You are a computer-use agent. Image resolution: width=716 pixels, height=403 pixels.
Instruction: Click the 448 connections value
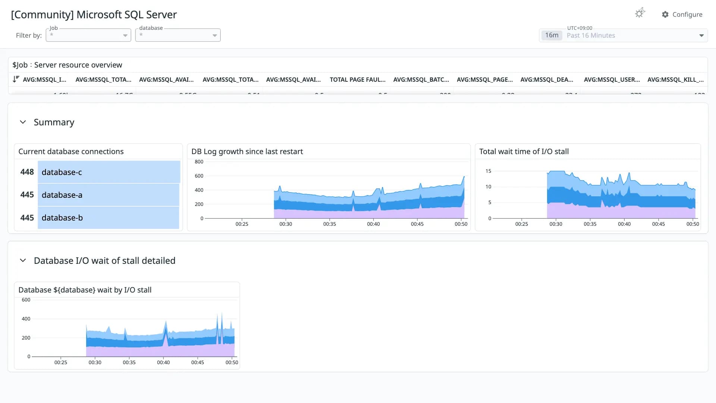coord(27,172)
